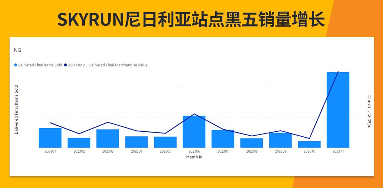Select the 202307 bar
This screenshot has height=188, width=383.
(x=223, y=139)
